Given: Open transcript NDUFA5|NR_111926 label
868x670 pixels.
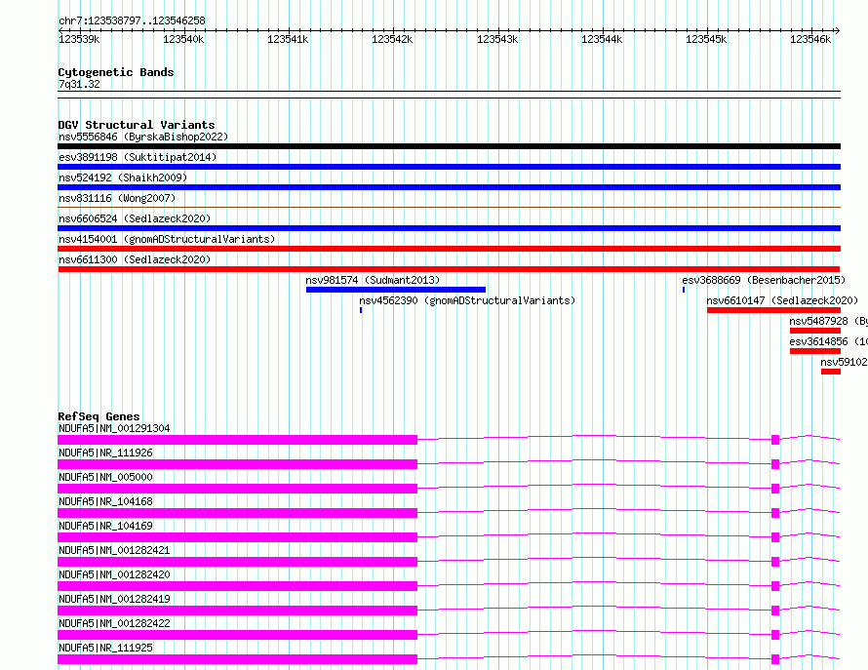Looking at the screenshot, I should 105,453.
